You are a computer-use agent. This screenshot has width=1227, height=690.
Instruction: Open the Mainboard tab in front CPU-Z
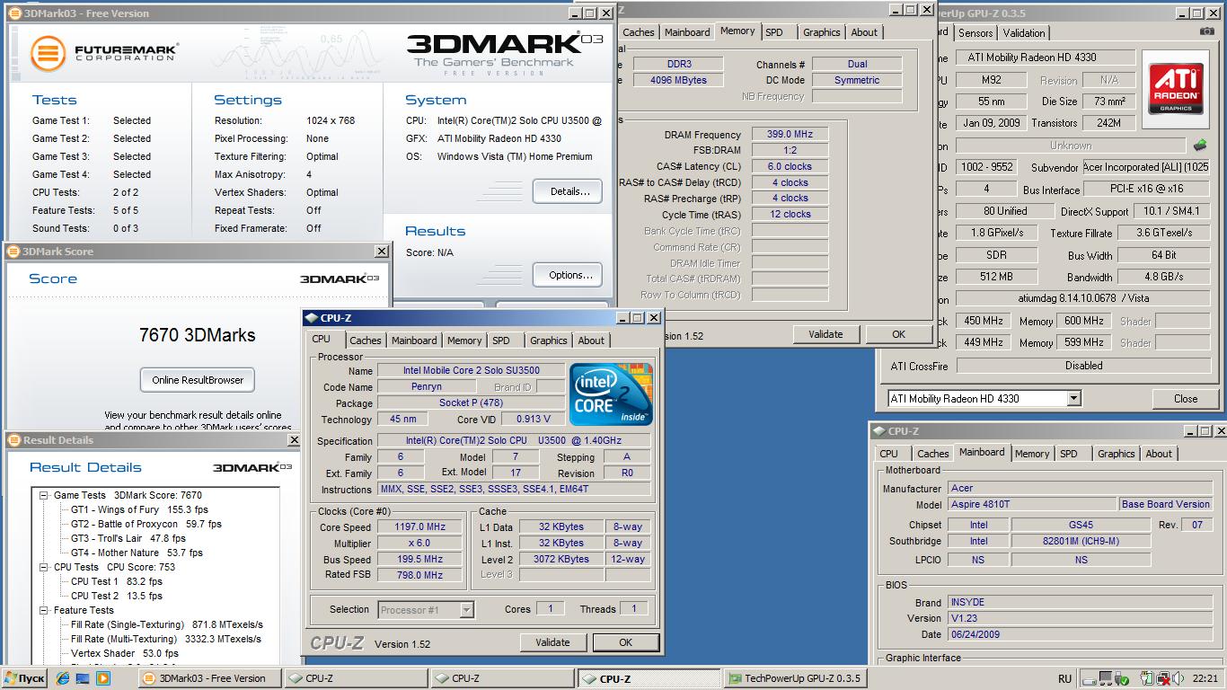414,341
